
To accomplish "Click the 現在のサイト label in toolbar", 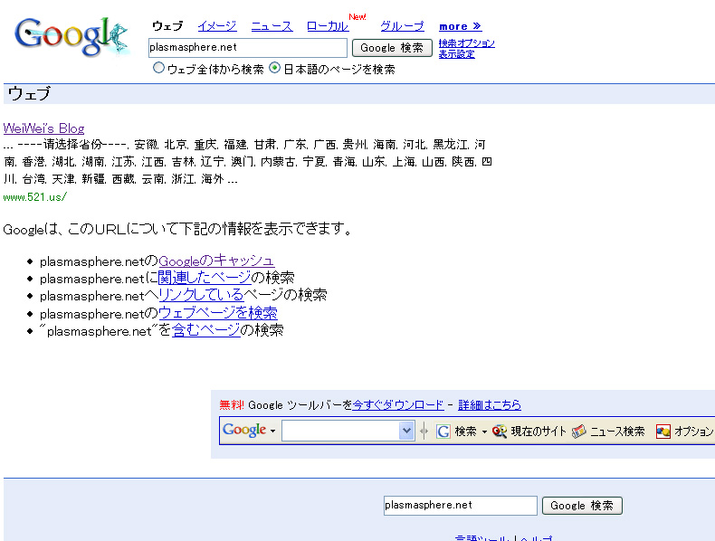I will coord(539,432).
